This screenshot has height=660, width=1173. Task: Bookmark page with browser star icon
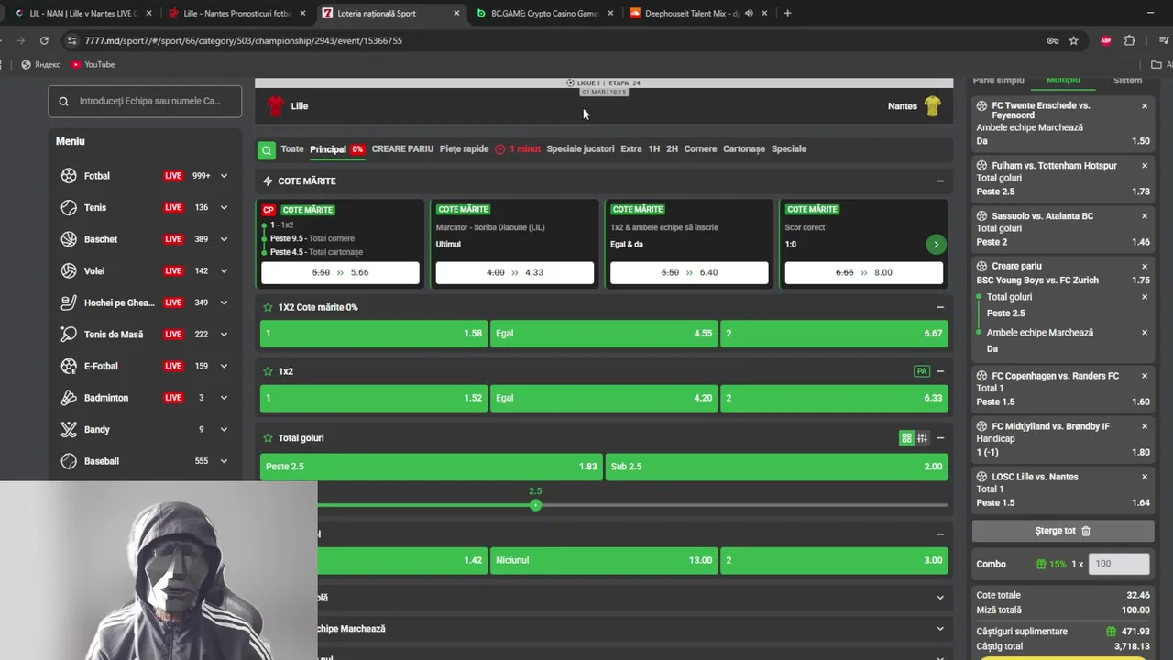tap(1073, 40)
